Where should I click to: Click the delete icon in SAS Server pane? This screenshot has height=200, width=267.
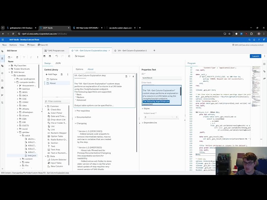click(17, 57)
